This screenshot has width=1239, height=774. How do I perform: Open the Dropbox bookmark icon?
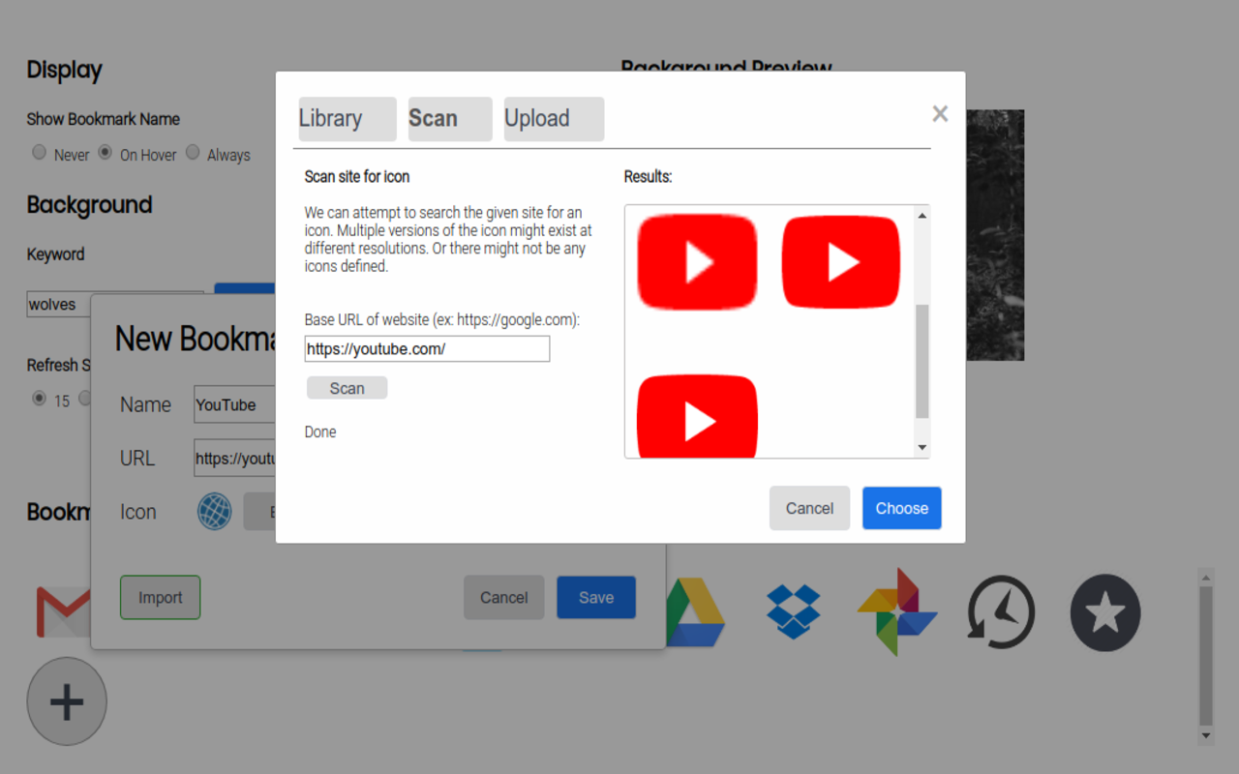pyautogui.click(x=794, y=611)
